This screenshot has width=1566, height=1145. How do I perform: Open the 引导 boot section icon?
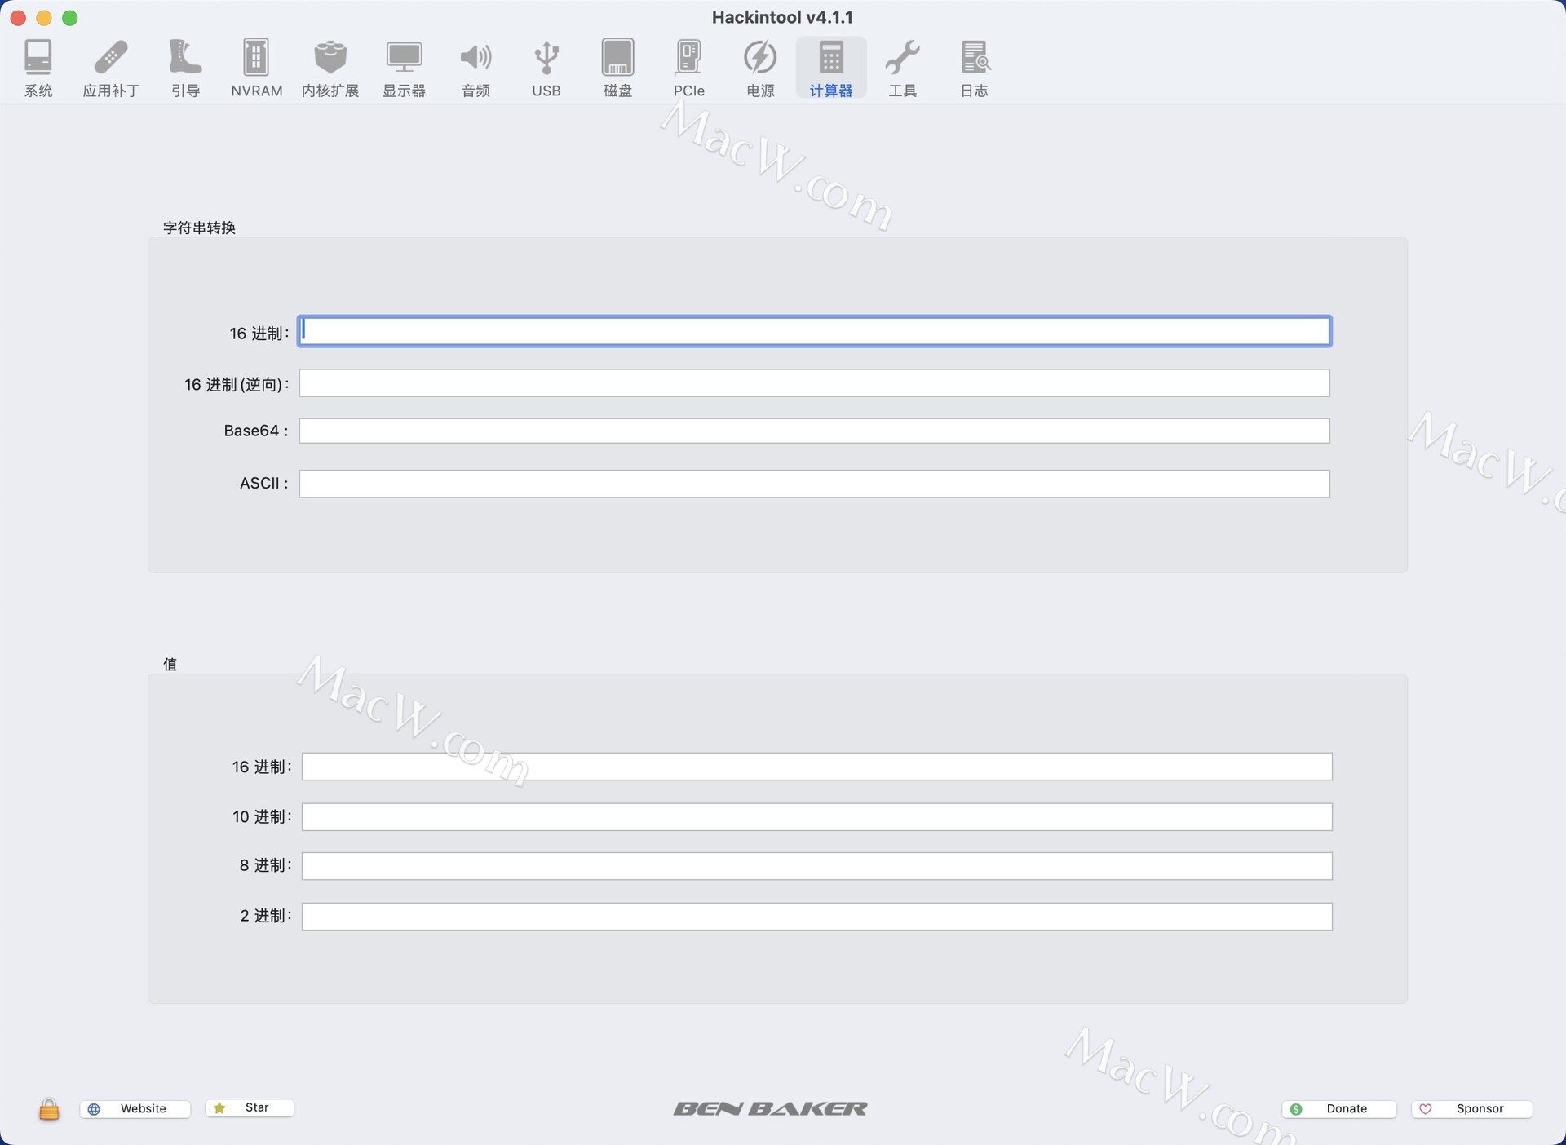tap(185, 68)
